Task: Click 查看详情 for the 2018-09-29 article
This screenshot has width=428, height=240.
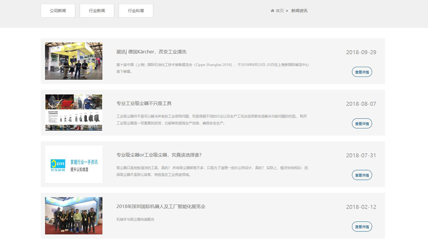Action: pyautogui.click(x=362, y=72)
